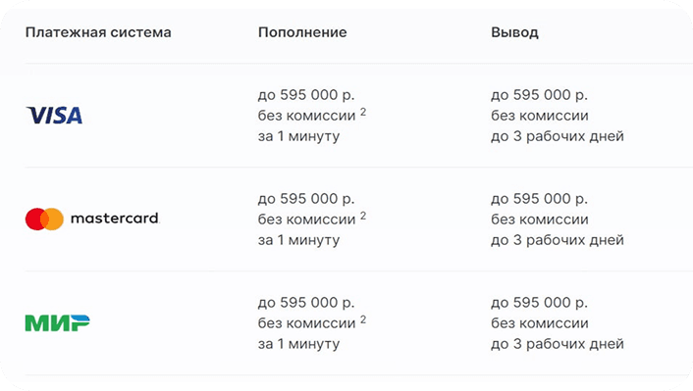Open footnote 2 in the МИР deposit cell
Image resolution: width=693 pixels, height=391 pixels.
coord(363,319)
